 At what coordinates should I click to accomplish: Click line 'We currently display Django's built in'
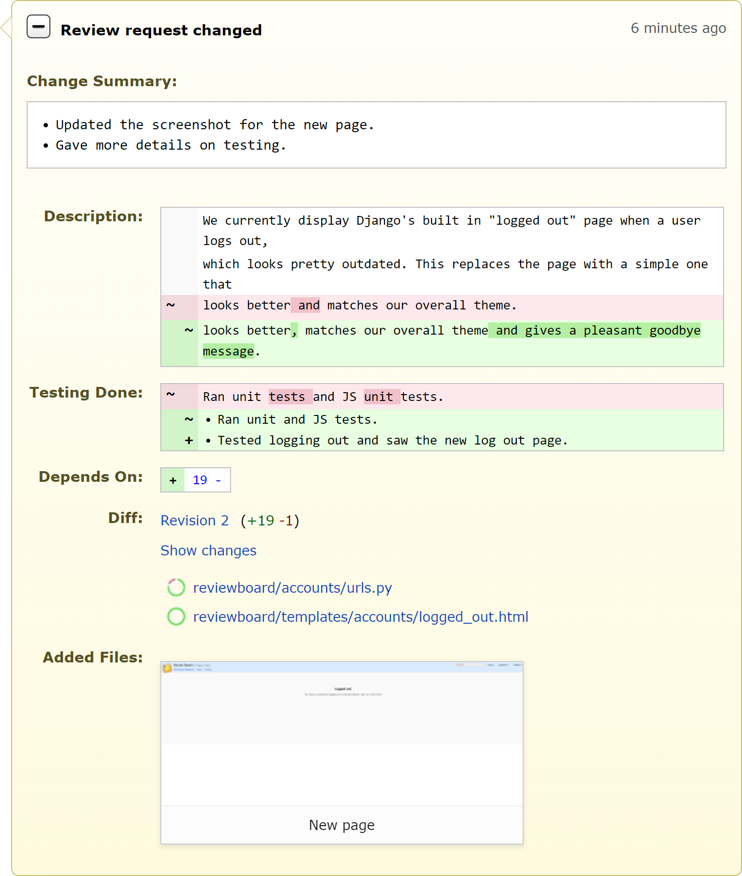pyautogui.click(x=452, y=231)
